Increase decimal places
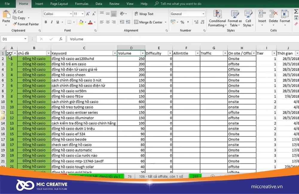Image resolution: width=299 pixels, height=194 pixels. tap(196, 22)
